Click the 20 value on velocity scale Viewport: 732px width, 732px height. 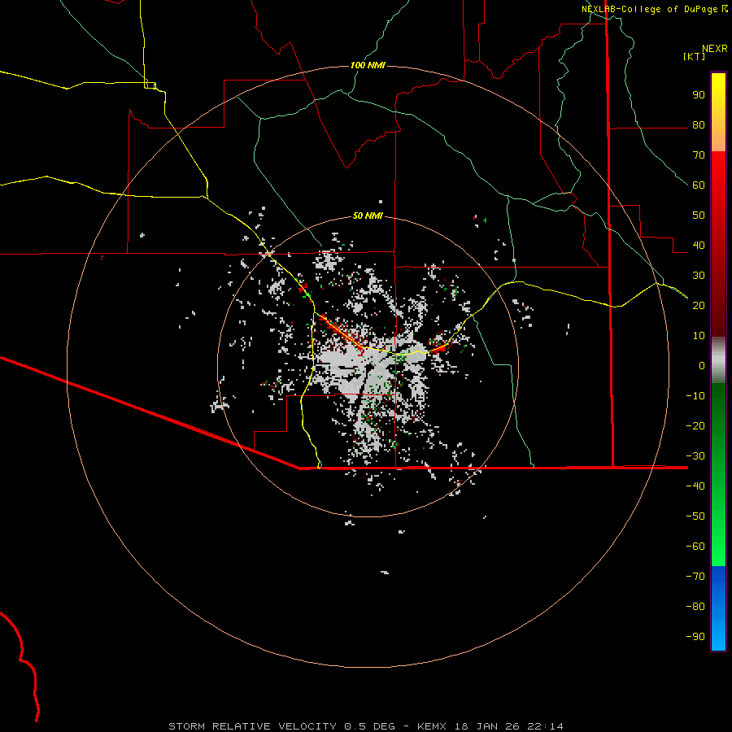coord(699,305)
